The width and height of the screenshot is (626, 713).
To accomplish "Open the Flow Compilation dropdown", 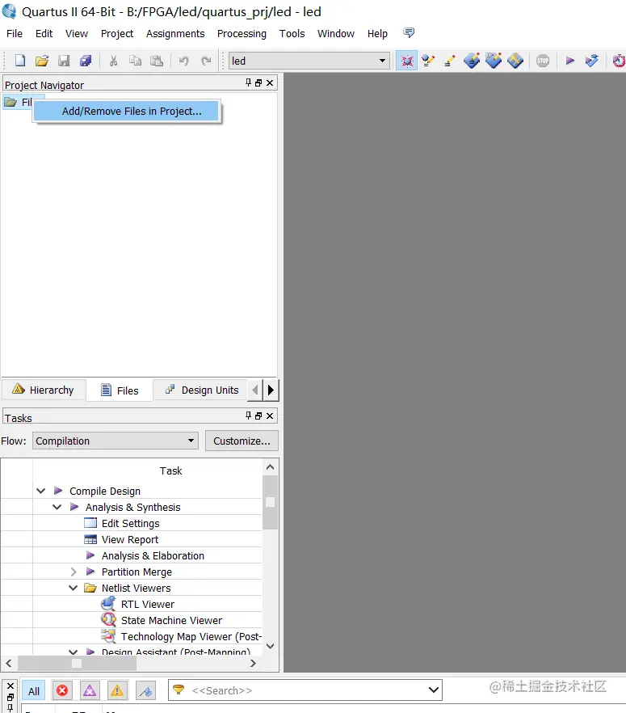I will [116, 441].
